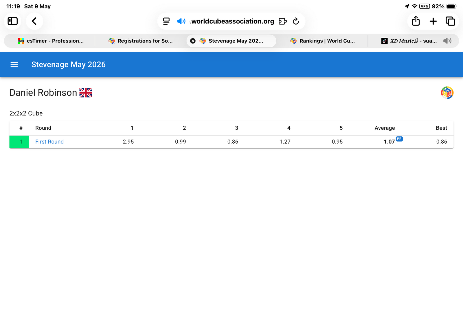This screenshot has width=463, height=322.
Task: Open the First Round link
Action: pyautogui.click(x=49, y=142)
